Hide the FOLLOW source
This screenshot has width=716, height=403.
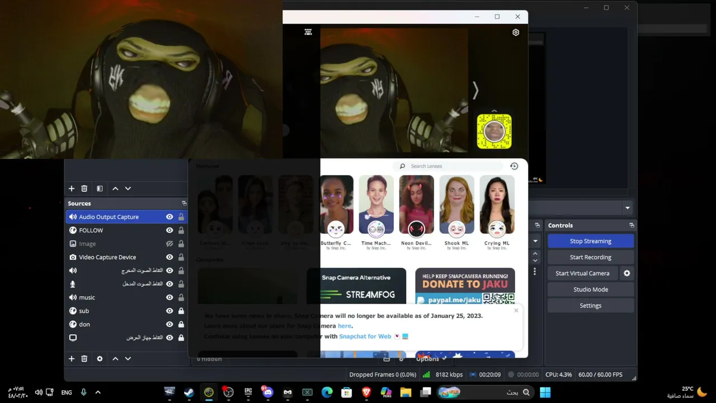click(x=169, y=230)
